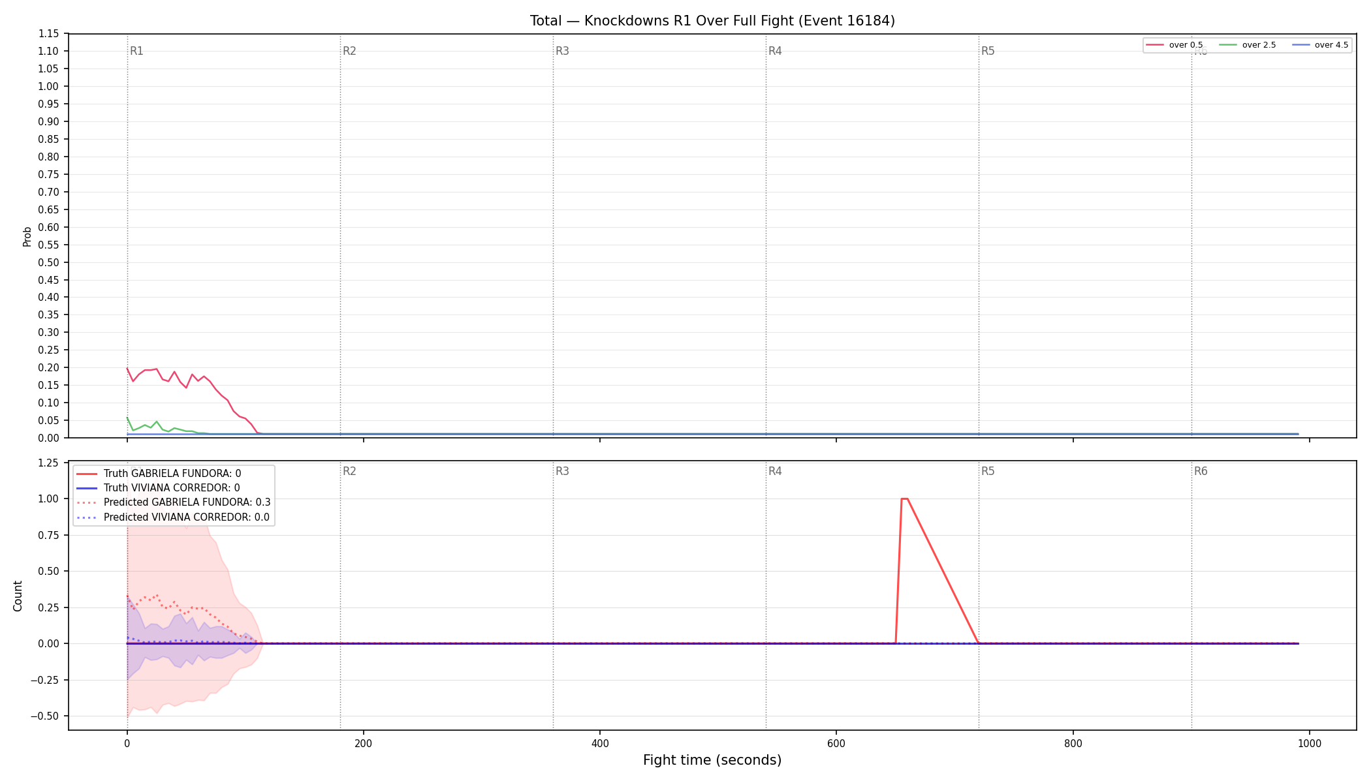The image size is (1371, 783).
Task: Click the chart title mentioning Event 16184
Action: (x=712, y=21)
